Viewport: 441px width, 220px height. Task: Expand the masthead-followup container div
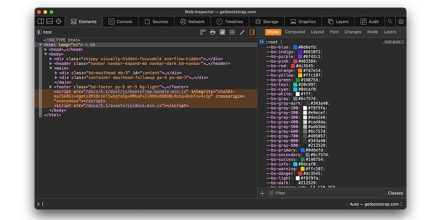(x=56, y=78)
